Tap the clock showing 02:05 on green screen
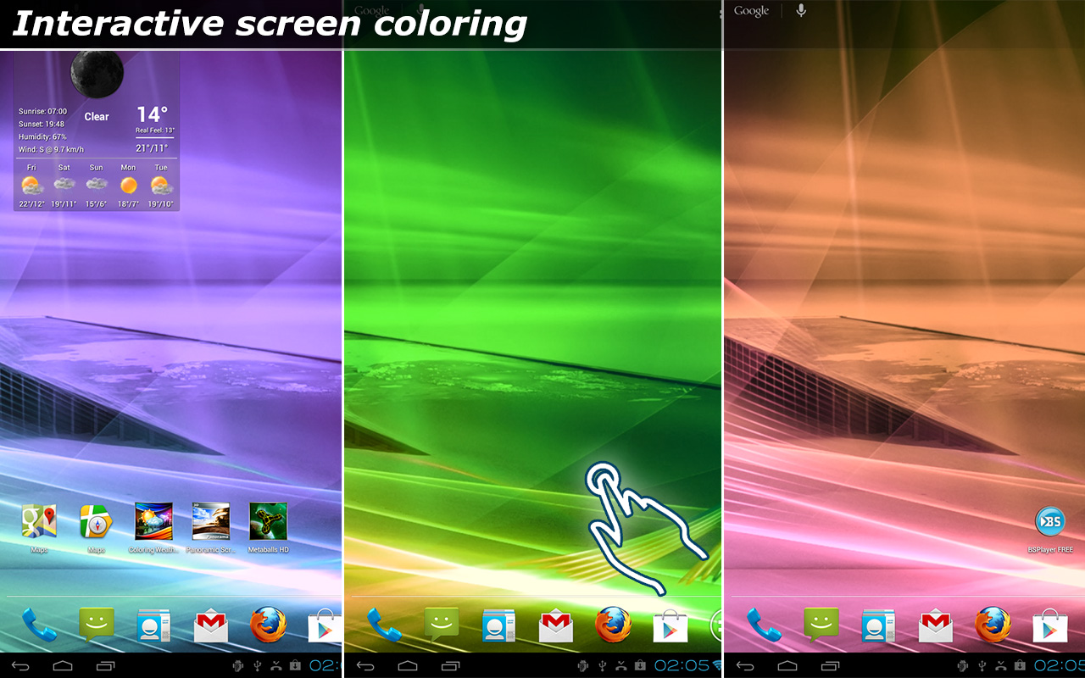 tap(681, 665)
